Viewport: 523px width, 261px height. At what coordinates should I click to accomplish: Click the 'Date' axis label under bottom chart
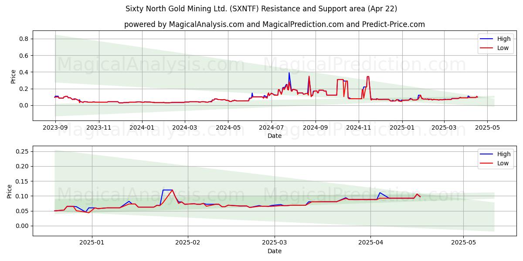click(x=275, y=251)
